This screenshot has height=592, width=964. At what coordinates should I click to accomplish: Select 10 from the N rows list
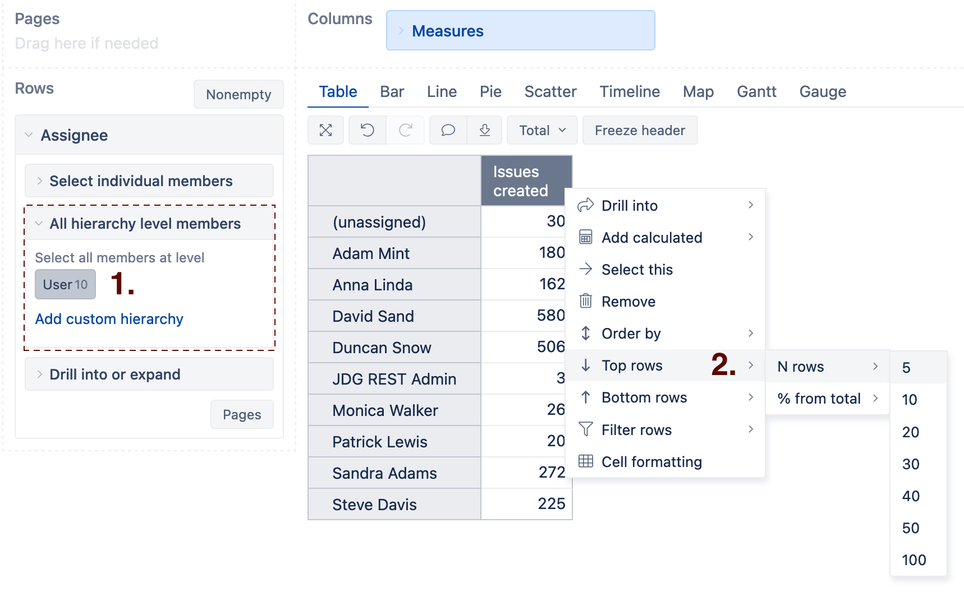point(910,400)
